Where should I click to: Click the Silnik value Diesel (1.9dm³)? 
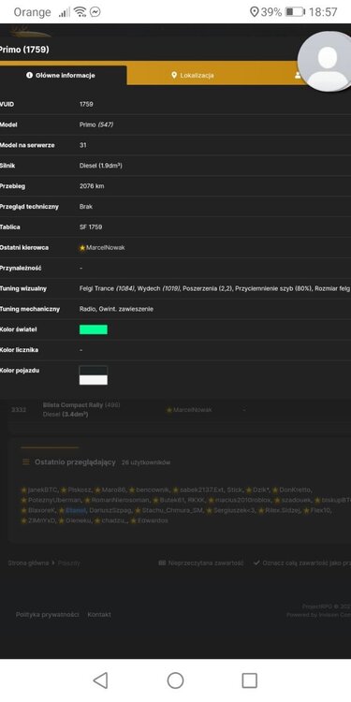[101, 166]
